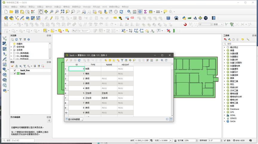The width and height of the screenshot is (258, 144).
Task: Click the open folder project icon
Action: click(11, 12)
